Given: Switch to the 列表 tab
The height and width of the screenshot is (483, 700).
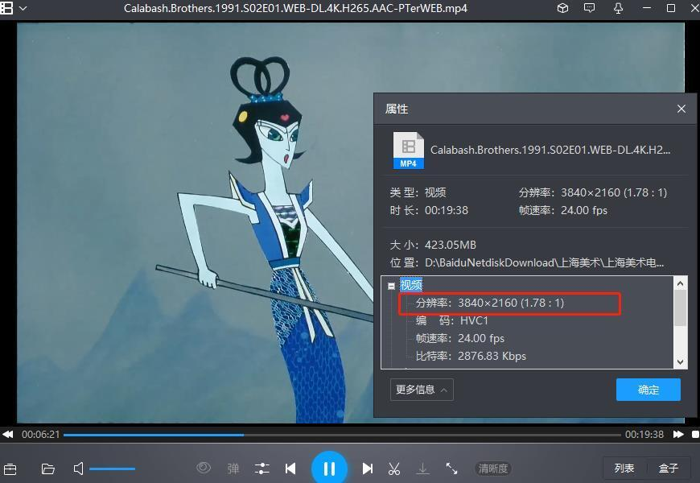Looking at the screenshot, I should (627, 468).
